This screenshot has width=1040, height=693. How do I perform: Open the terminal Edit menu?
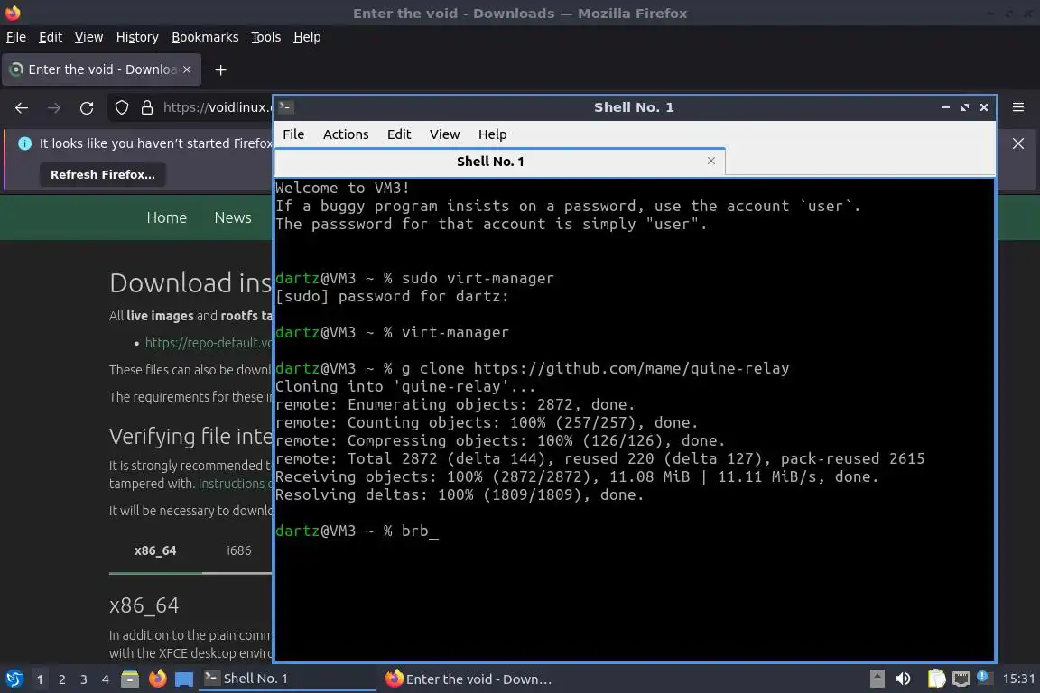click(399, 134)
